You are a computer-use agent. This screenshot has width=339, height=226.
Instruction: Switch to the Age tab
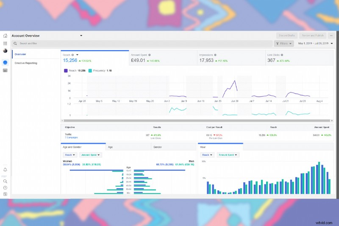click(x=128, y=147)
